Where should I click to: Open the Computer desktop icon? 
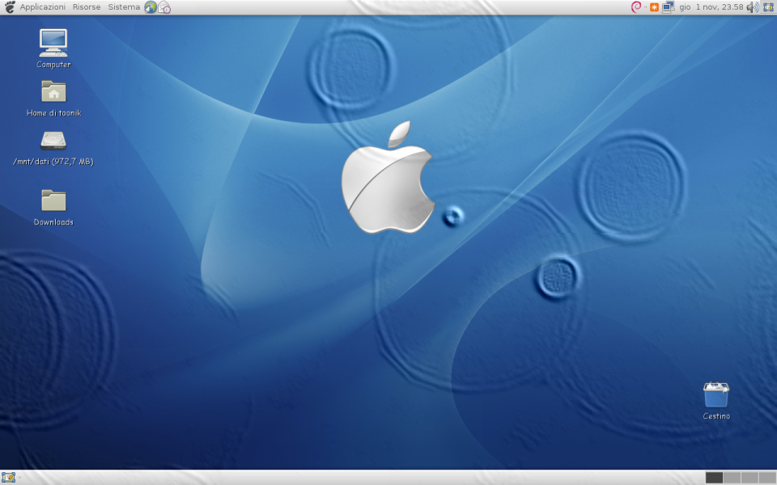(x=53, y=43)
